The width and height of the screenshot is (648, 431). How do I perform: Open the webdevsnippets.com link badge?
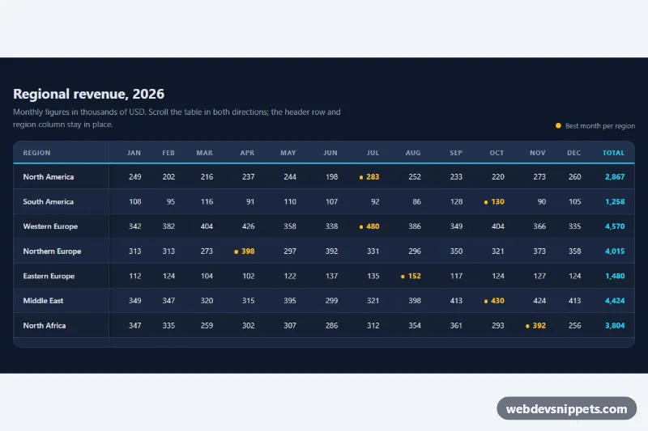(566, 408)
